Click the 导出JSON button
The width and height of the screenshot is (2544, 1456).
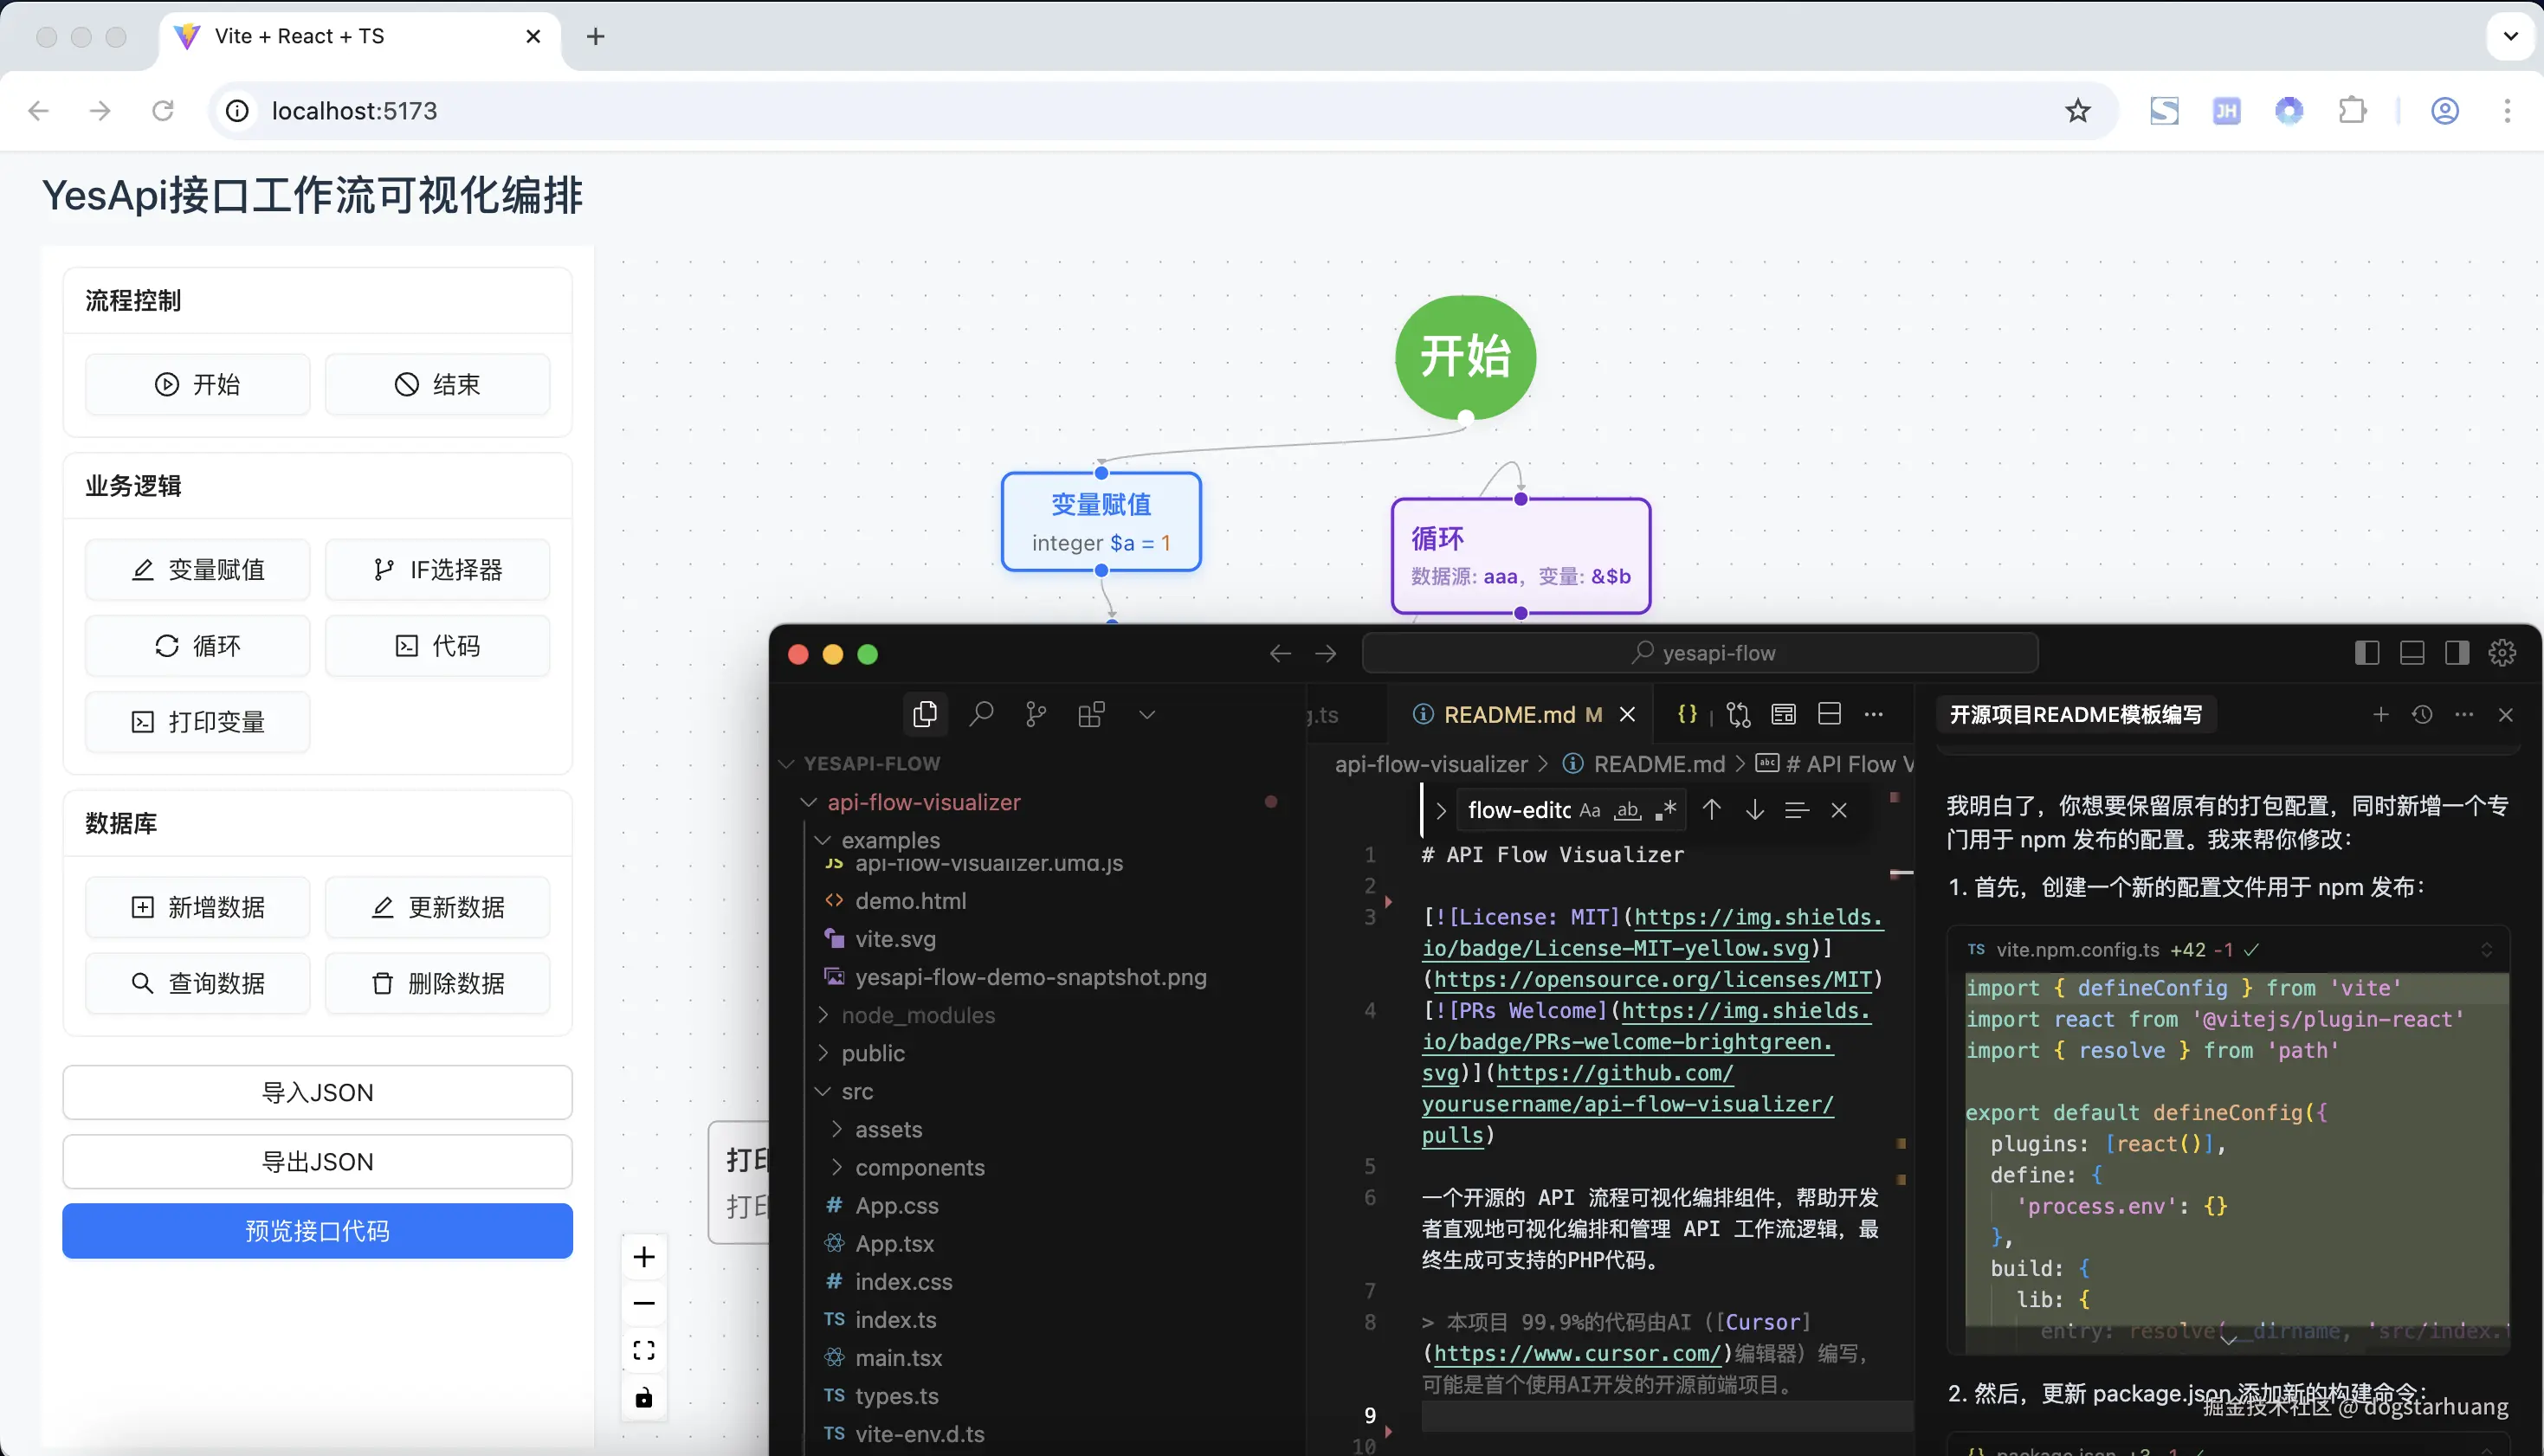(317, 1161)
